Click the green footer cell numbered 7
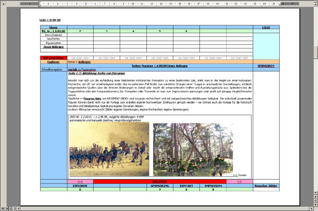The width and height of the screenshot is (318, 211). pos(160,189)
